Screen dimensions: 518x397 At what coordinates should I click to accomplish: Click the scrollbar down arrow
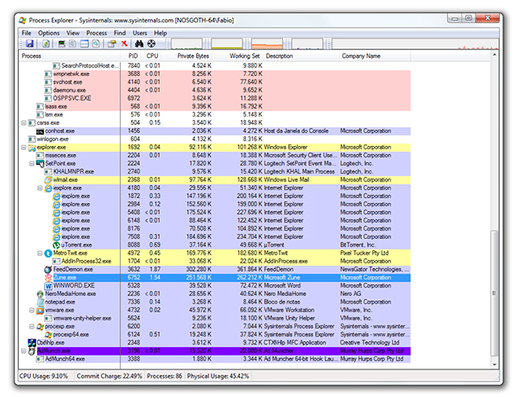(494, 364)
